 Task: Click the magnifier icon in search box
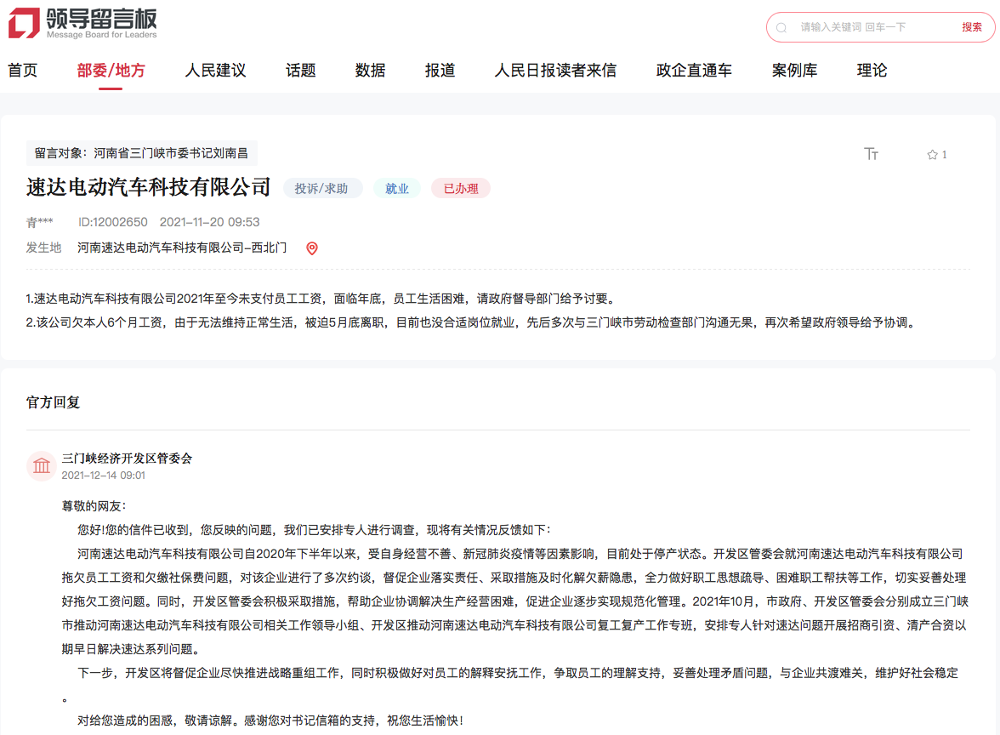(781, 27)
